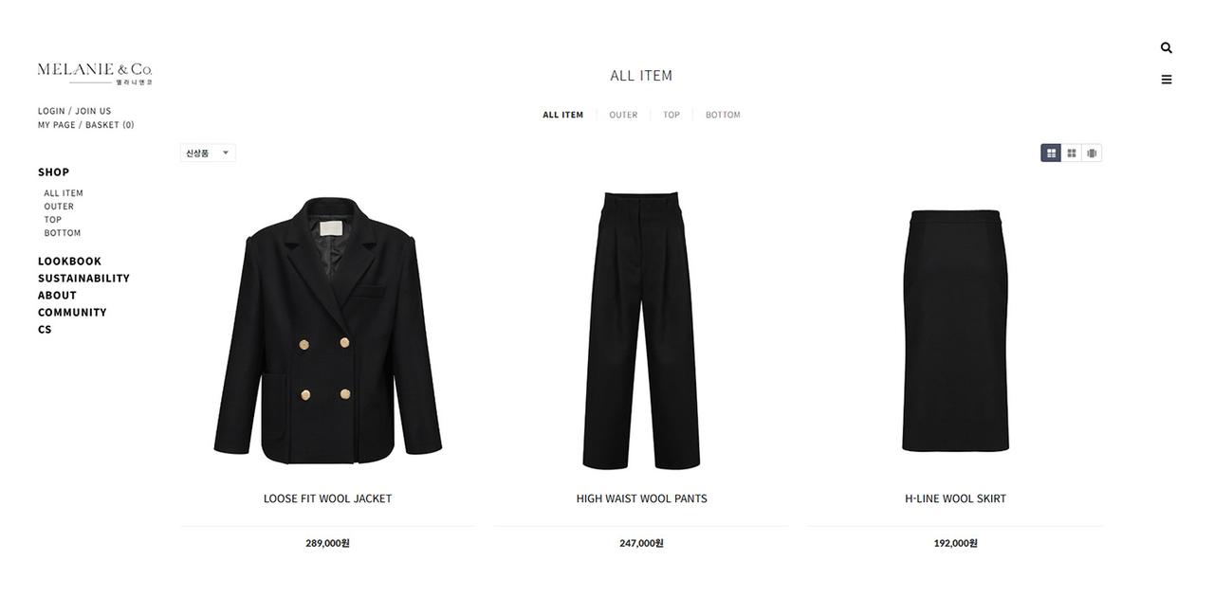Open the hamburger menu icon
The height and width of the screenshot is (615, 1214).
(x=1167, y=80)
